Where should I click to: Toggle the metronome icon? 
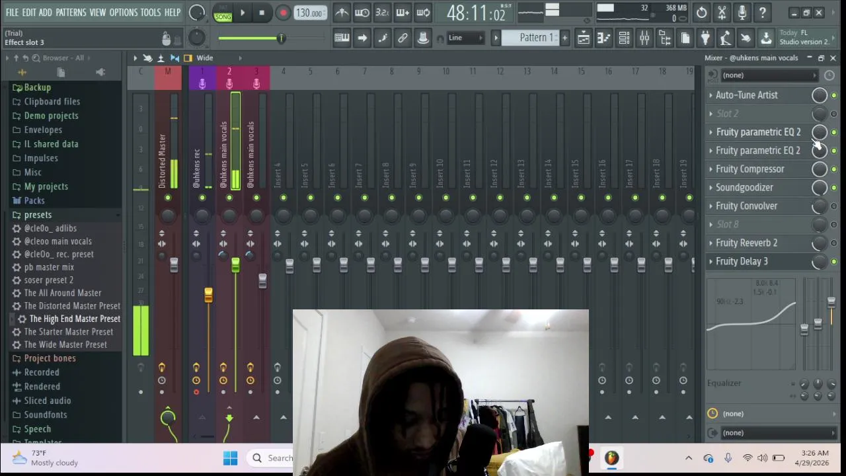(x=342, y=13)
